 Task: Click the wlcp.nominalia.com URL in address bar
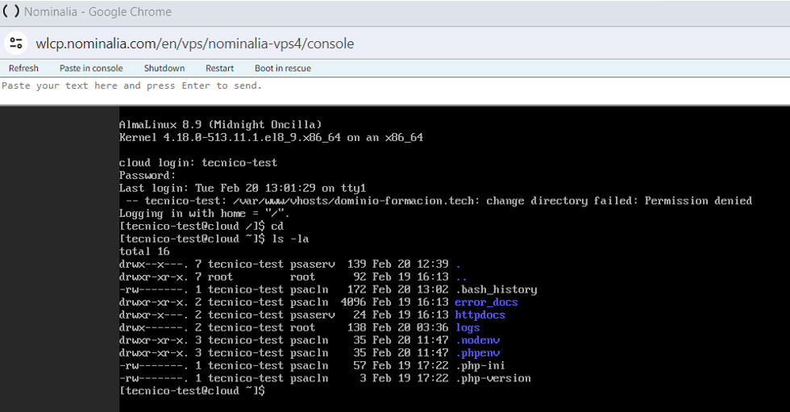pos(194,44)
